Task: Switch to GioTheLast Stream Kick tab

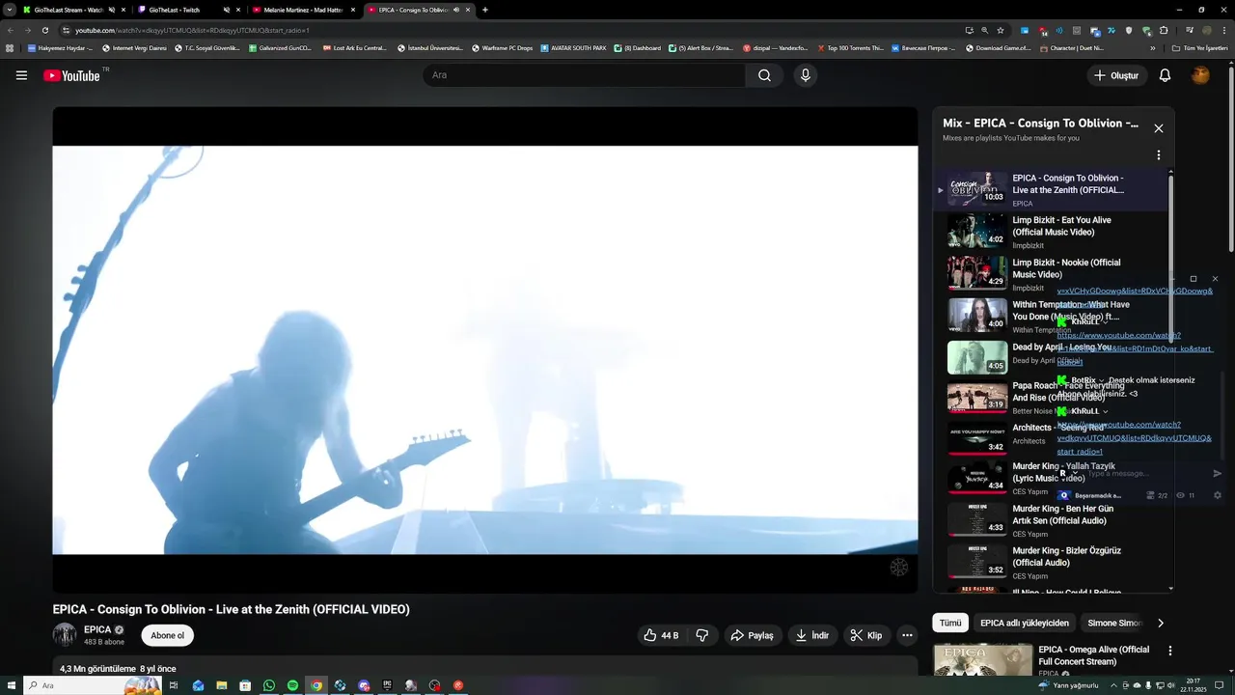Action: click(68, 10)
